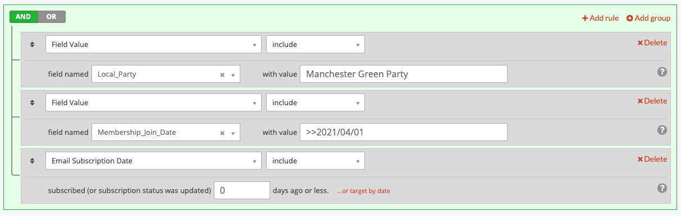Add a new rule
This screenshot has width=681, height=216.
[600, 18]
